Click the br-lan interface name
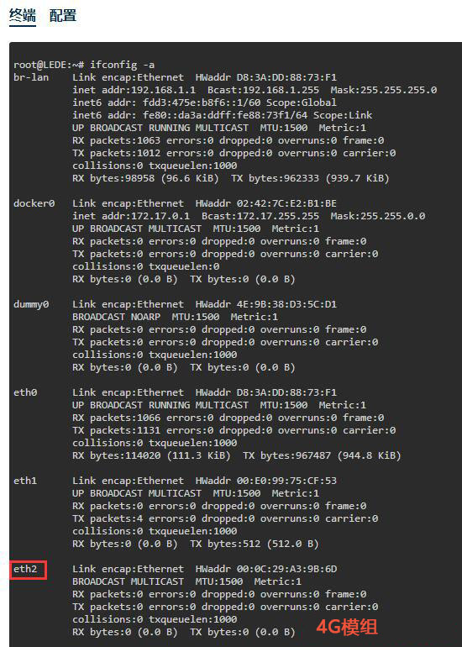 [x=31, y=77]
